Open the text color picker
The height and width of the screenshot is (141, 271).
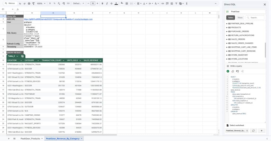116,3
